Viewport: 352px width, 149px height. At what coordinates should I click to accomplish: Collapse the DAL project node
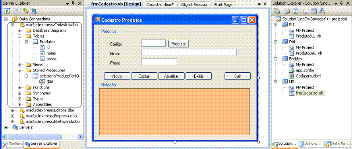coord(276,42)
